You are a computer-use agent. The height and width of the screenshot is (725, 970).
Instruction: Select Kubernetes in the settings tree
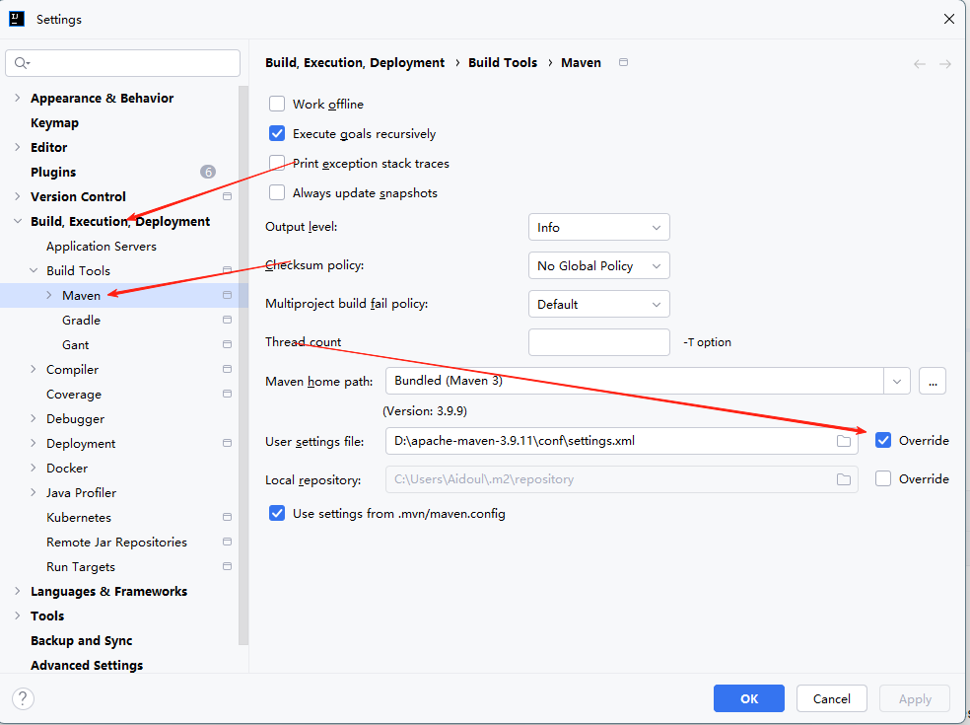click(79, 518)
